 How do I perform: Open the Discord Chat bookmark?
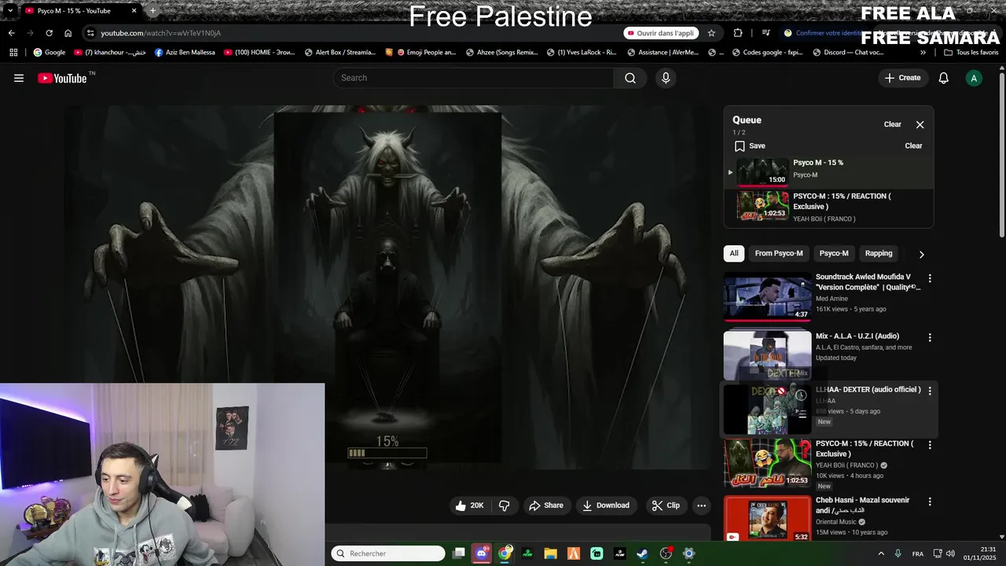pyautogui.click(x=848, y=53)
